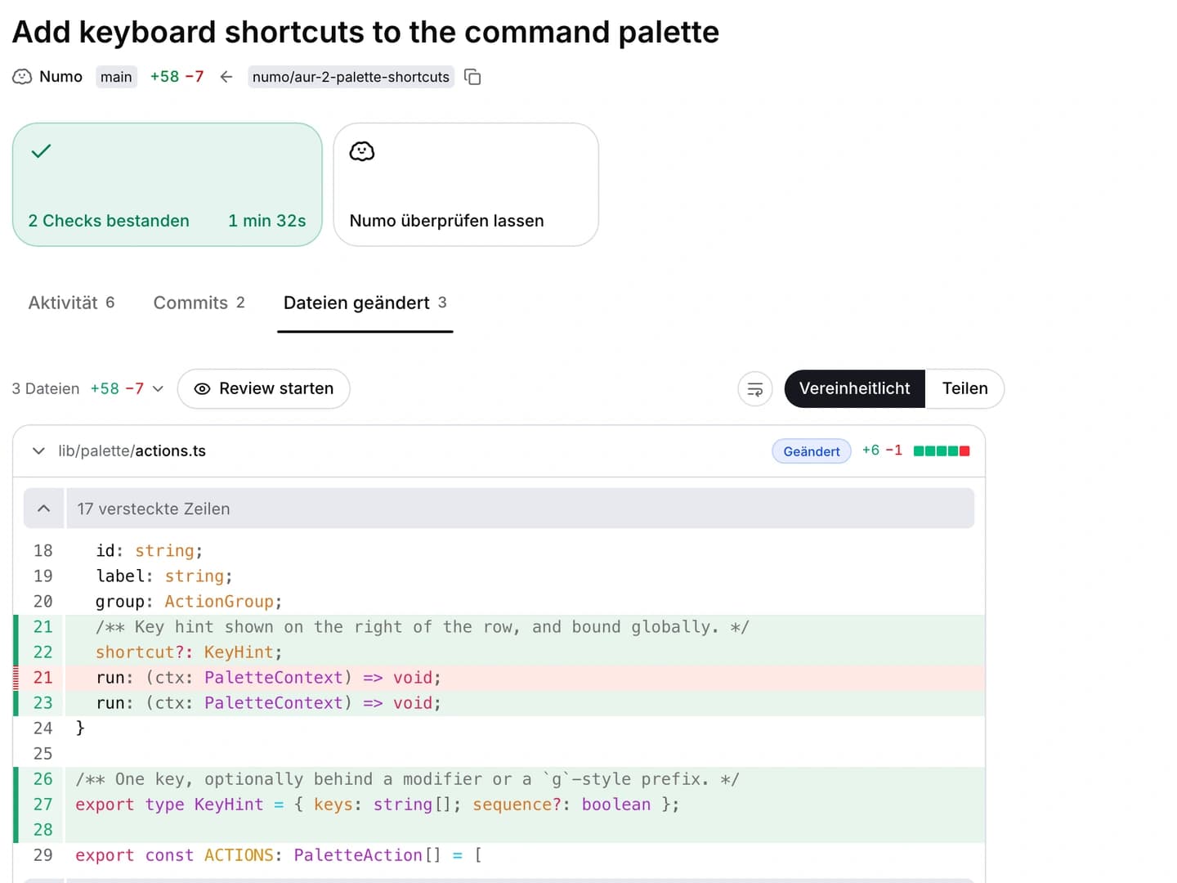Viewport: 1177px width, 883px height.
Task: Click Numo überprüfen lassen card
Action: pyautogui.click(x=466, y=185)
